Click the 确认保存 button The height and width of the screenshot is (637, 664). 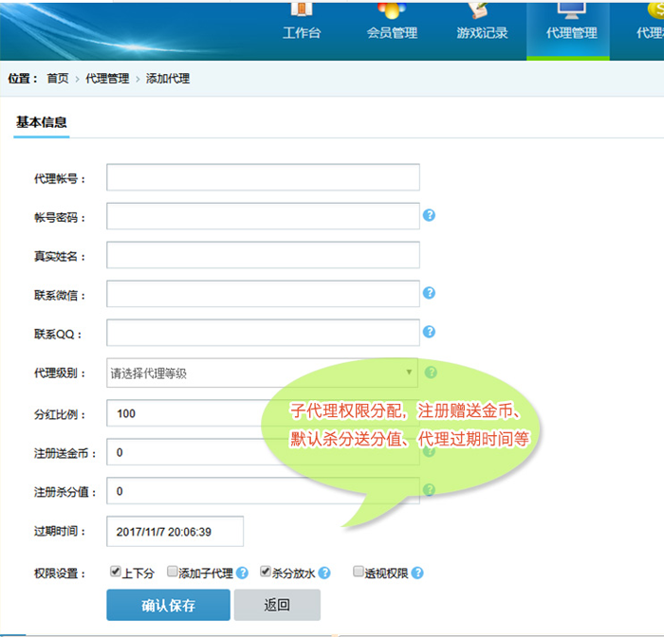[168, 605]
